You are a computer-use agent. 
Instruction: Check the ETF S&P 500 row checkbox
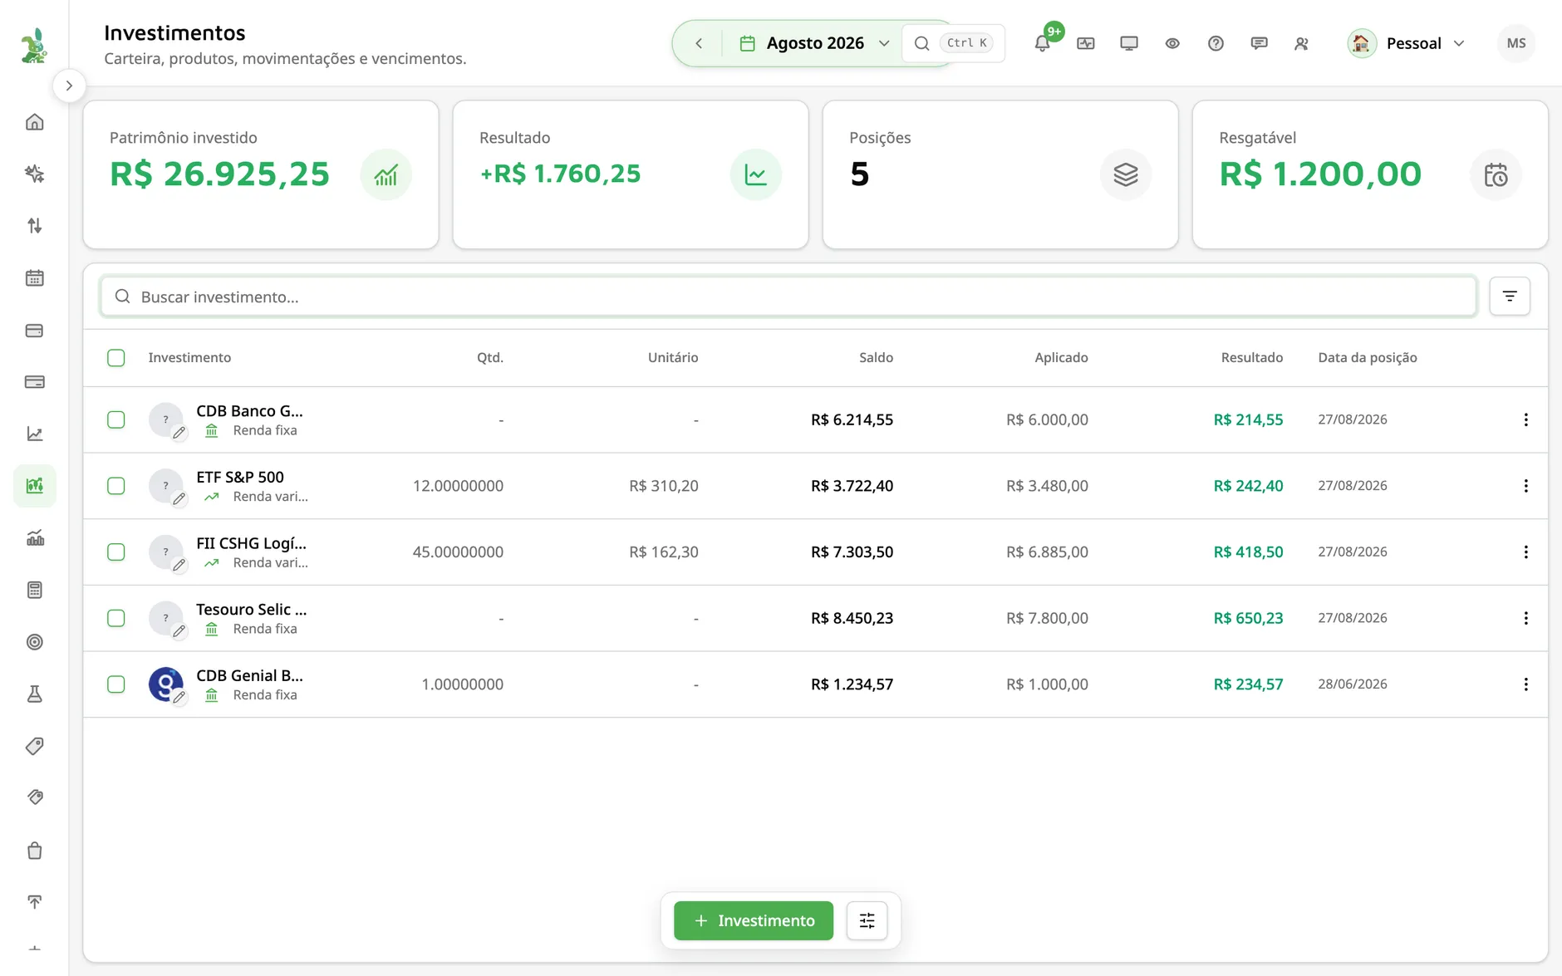[116, 486]
